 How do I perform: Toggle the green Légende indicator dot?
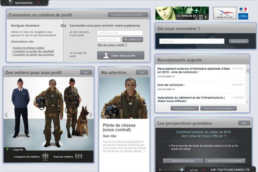[7, 149]
